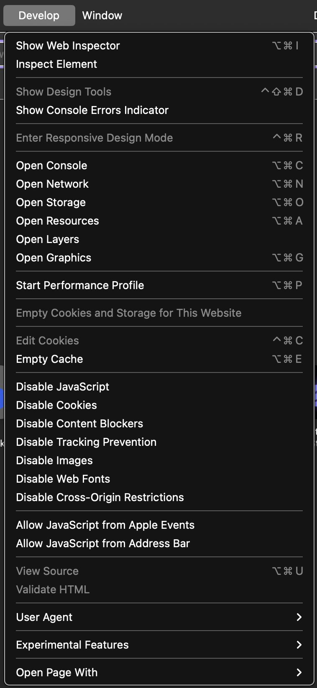
Task: Start Performance Profile recording
Action: pyautogui.click(x=80, y=285)
